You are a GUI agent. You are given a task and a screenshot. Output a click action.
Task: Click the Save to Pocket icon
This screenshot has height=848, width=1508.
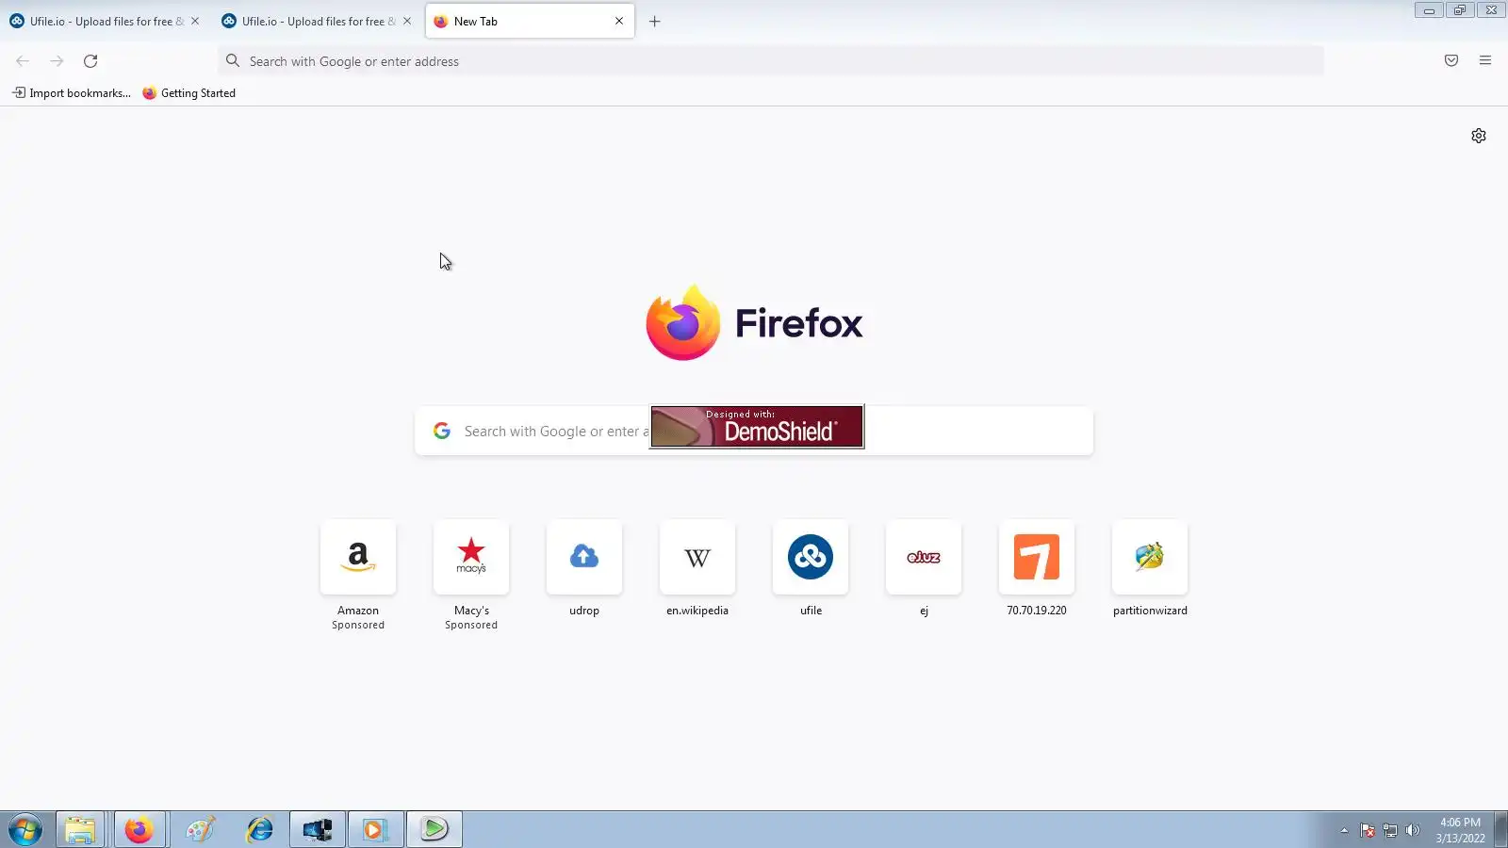[x=1451, y=60]
